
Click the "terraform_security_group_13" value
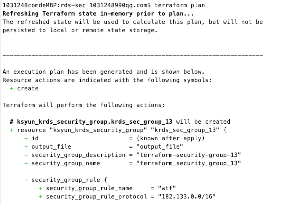[188, 163]
